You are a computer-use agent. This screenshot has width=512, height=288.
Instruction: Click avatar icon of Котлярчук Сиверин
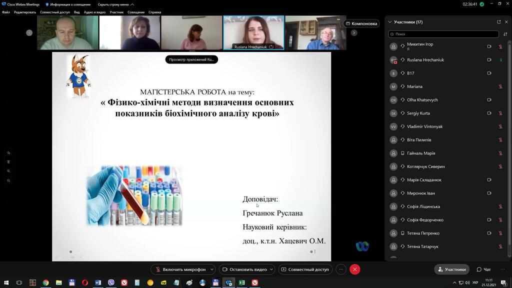coord(393,166)
